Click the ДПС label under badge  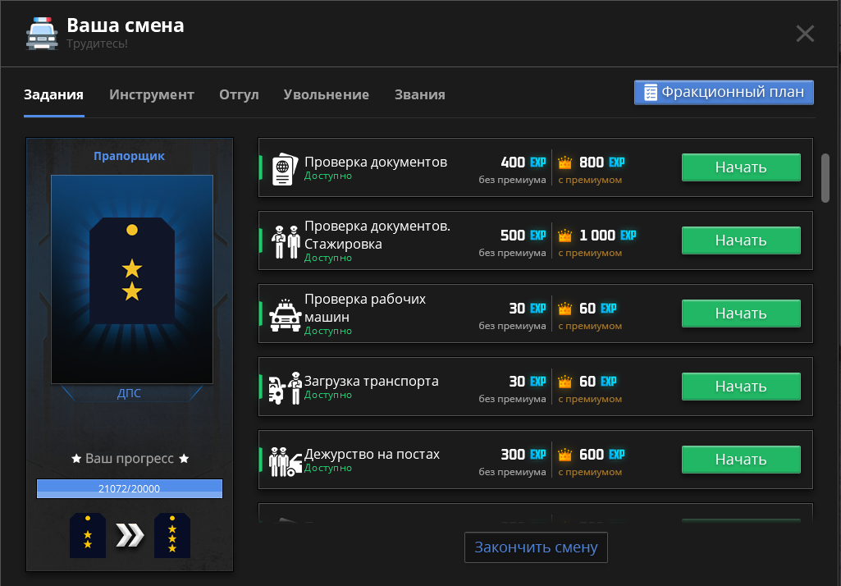pos(130,393)
